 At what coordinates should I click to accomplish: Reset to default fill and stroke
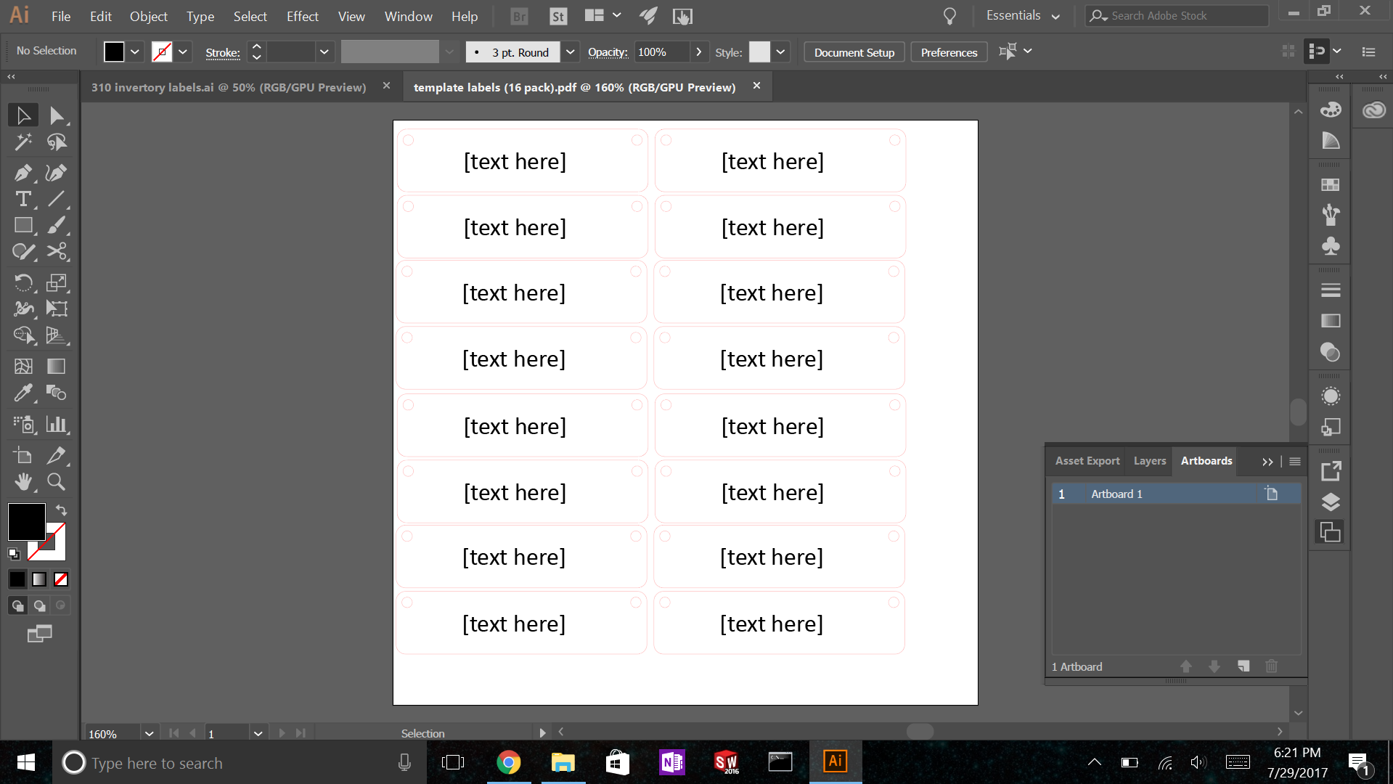tap(14, 554)
